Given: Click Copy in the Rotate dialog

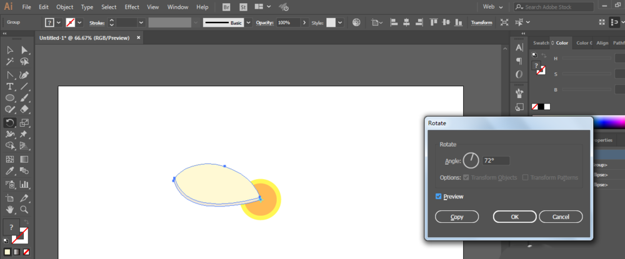Looking at the screenshot, I should coord(457,217).
